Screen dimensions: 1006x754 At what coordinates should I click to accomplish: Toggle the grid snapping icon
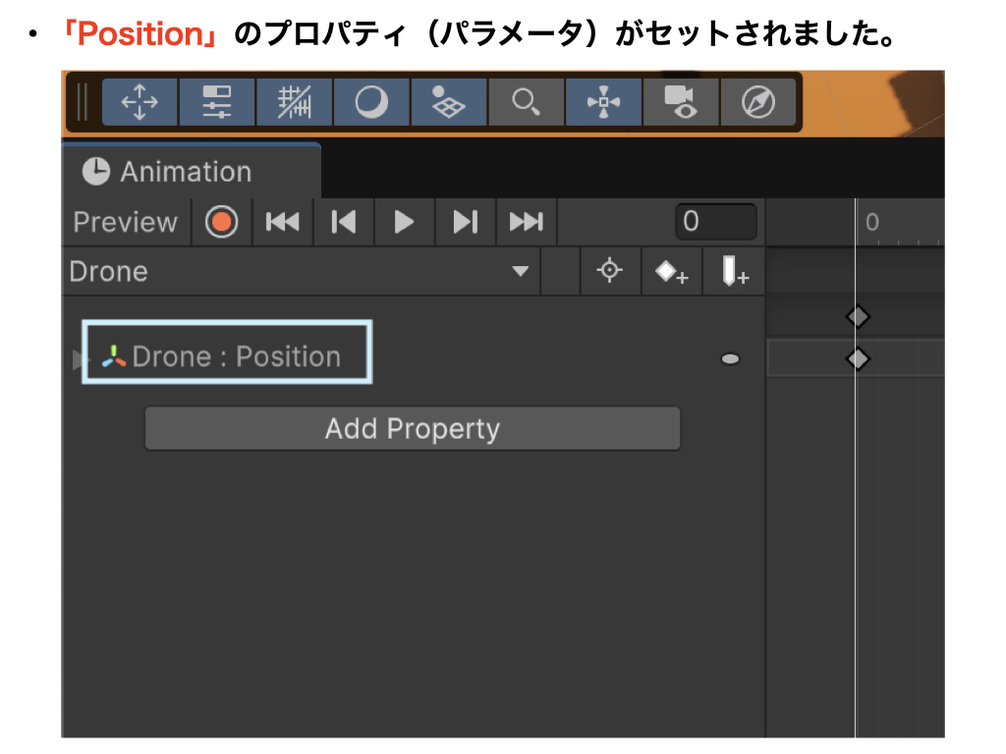[x=294, y=102]
